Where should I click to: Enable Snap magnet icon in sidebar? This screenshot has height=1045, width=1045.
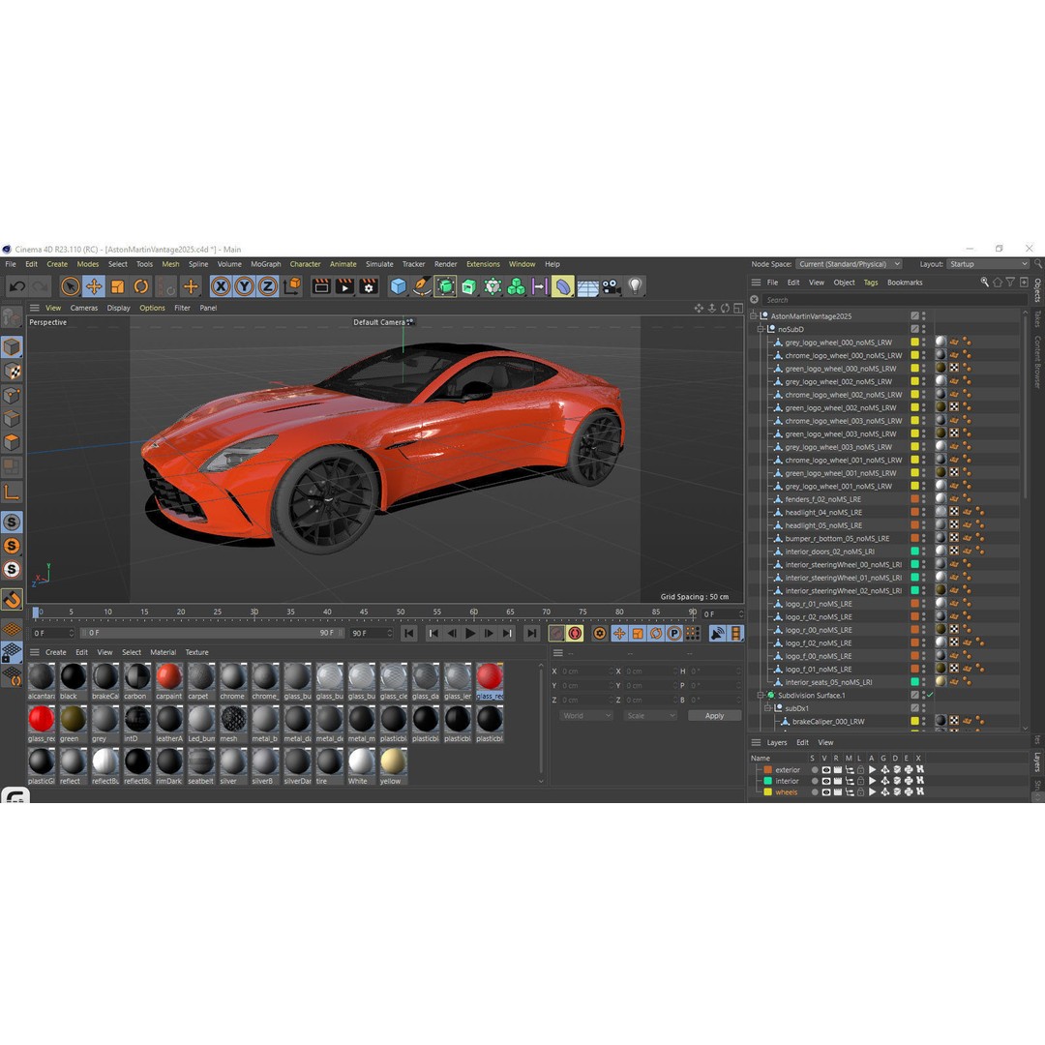pos(12,600)
